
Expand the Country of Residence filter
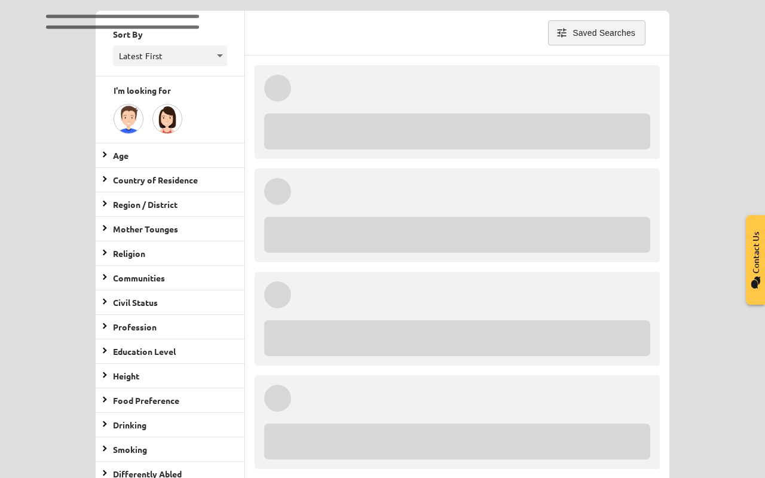155,180
